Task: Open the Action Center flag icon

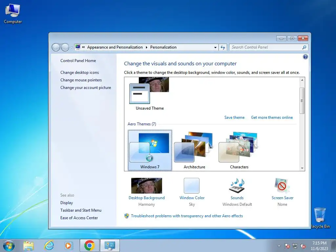Action: 287,246
